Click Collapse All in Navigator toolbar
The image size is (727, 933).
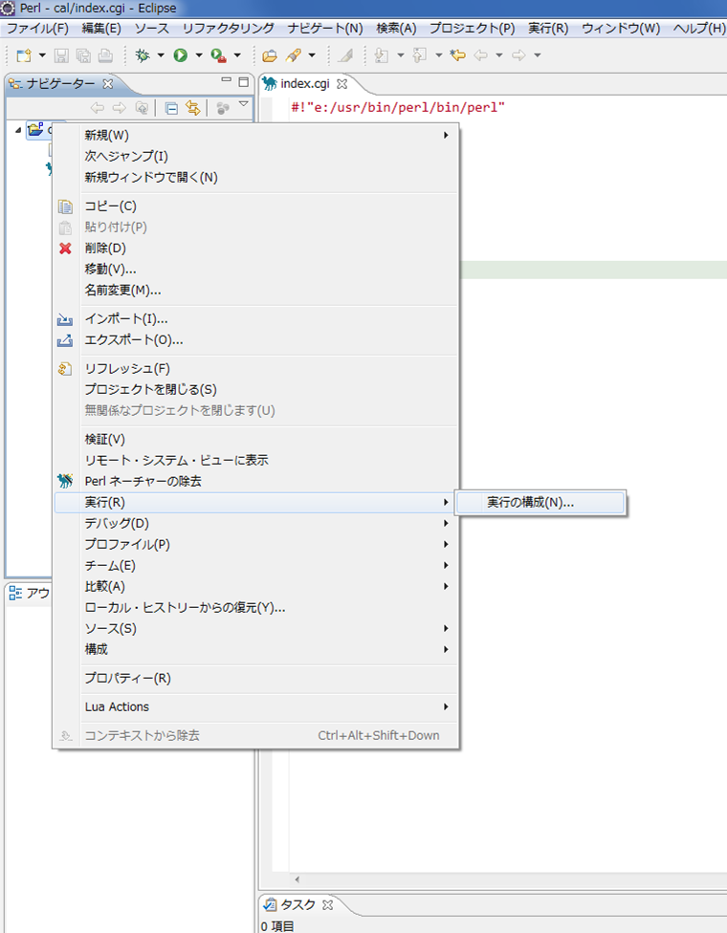pyautogui.click(x=171, y=108)
